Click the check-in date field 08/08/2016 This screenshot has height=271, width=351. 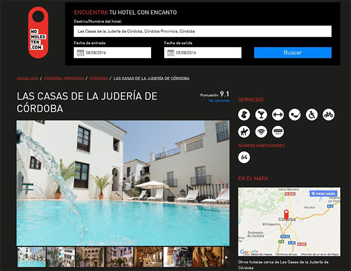112,53
